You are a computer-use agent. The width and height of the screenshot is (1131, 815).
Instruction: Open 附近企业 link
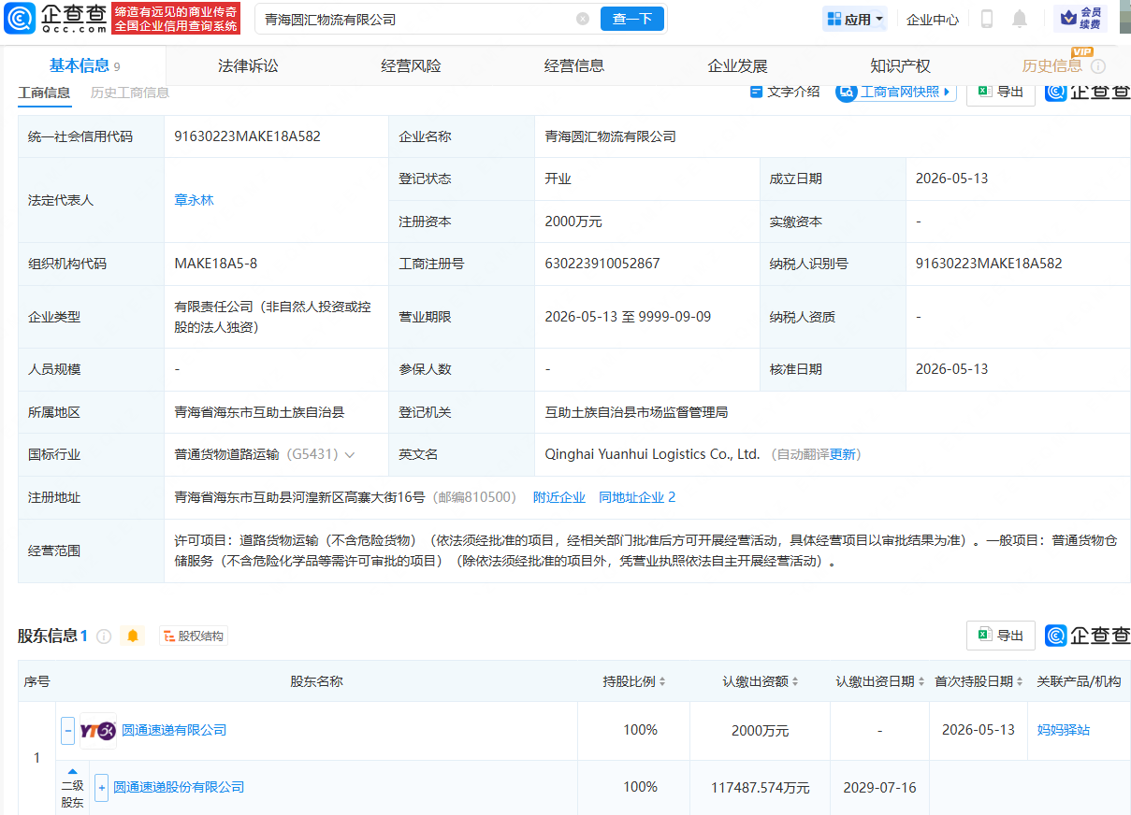click(x=559, y=497)
